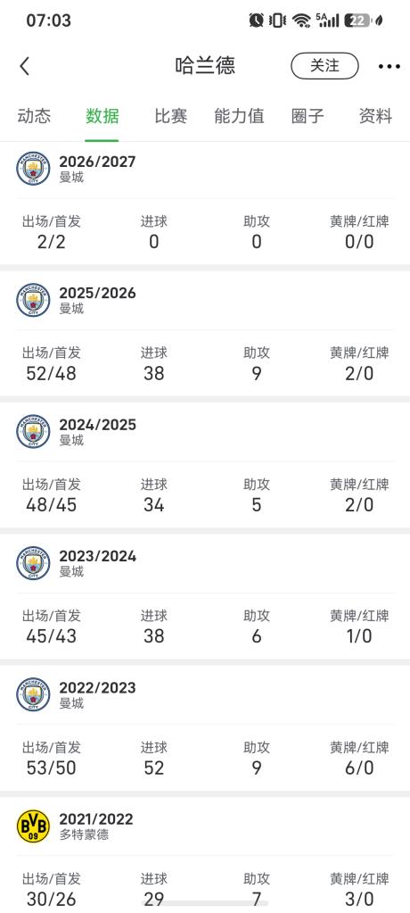The height and width of the screenshot is (913, 410).
Task: Tap Manchester City crest for 2025/2026 season
Action: [x=33, y=300]
